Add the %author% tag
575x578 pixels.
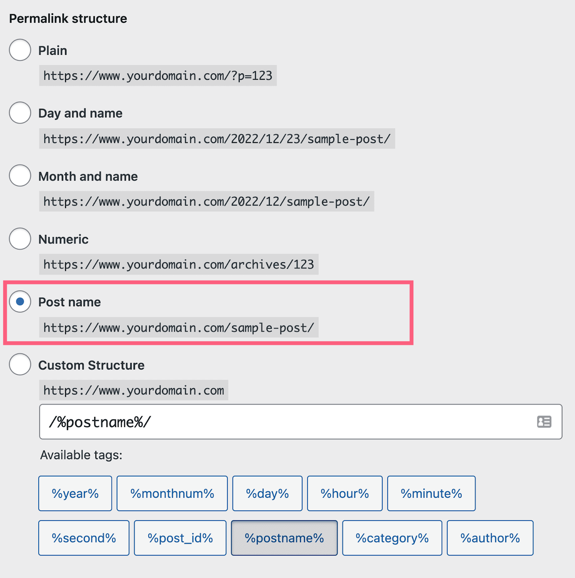[490, 538]
